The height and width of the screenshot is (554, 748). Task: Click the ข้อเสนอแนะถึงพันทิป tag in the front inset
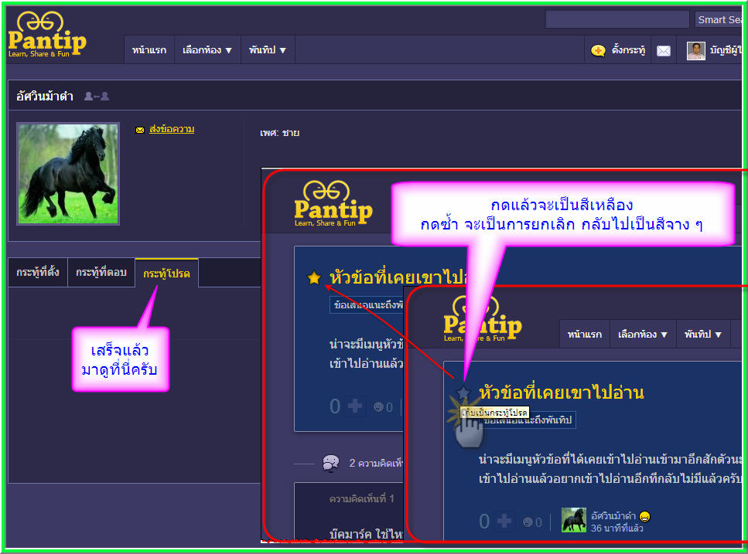[527, 420]
